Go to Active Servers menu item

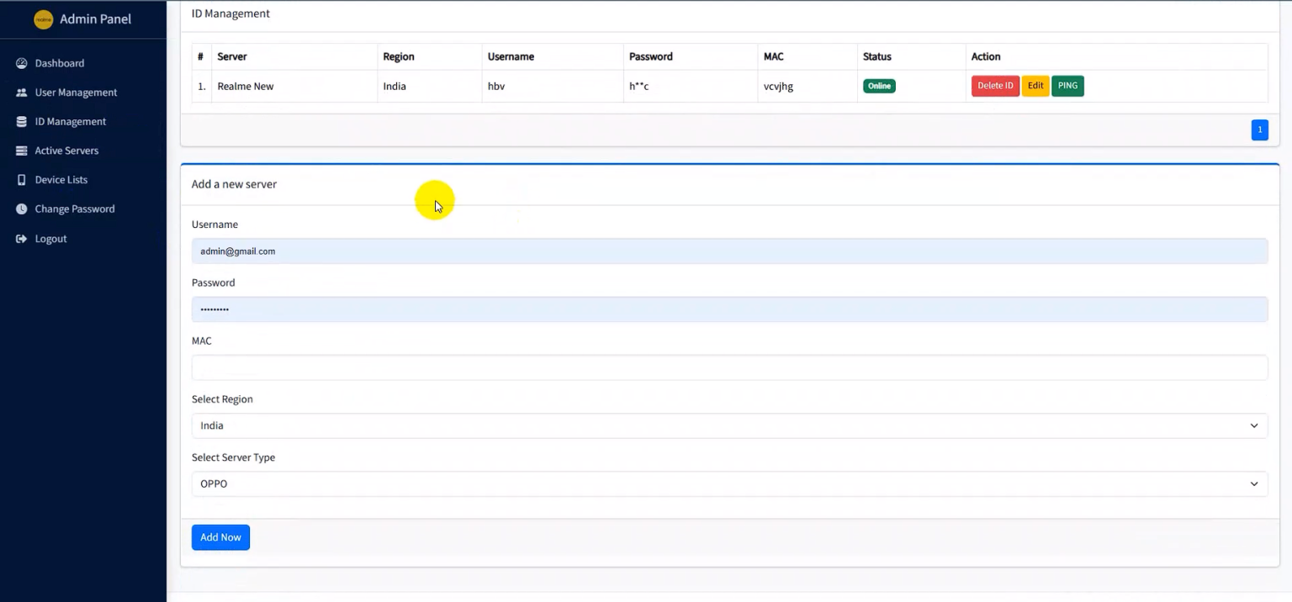(66, 150)
